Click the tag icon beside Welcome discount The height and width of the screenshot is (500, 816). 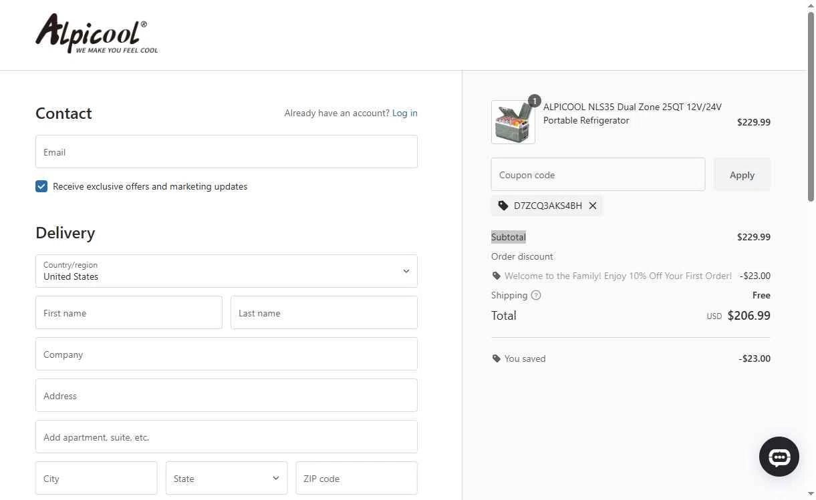coord(496,276)
